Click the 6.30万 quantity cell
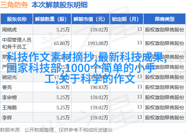Screen dimensions: 186x133 63,87
